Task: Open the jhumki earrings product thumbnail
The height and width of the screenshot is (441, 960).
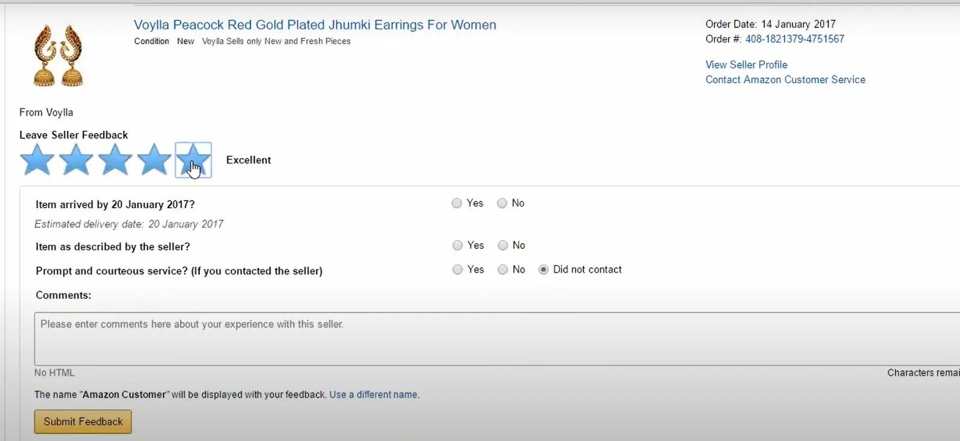Action: [x=58, y=55]
